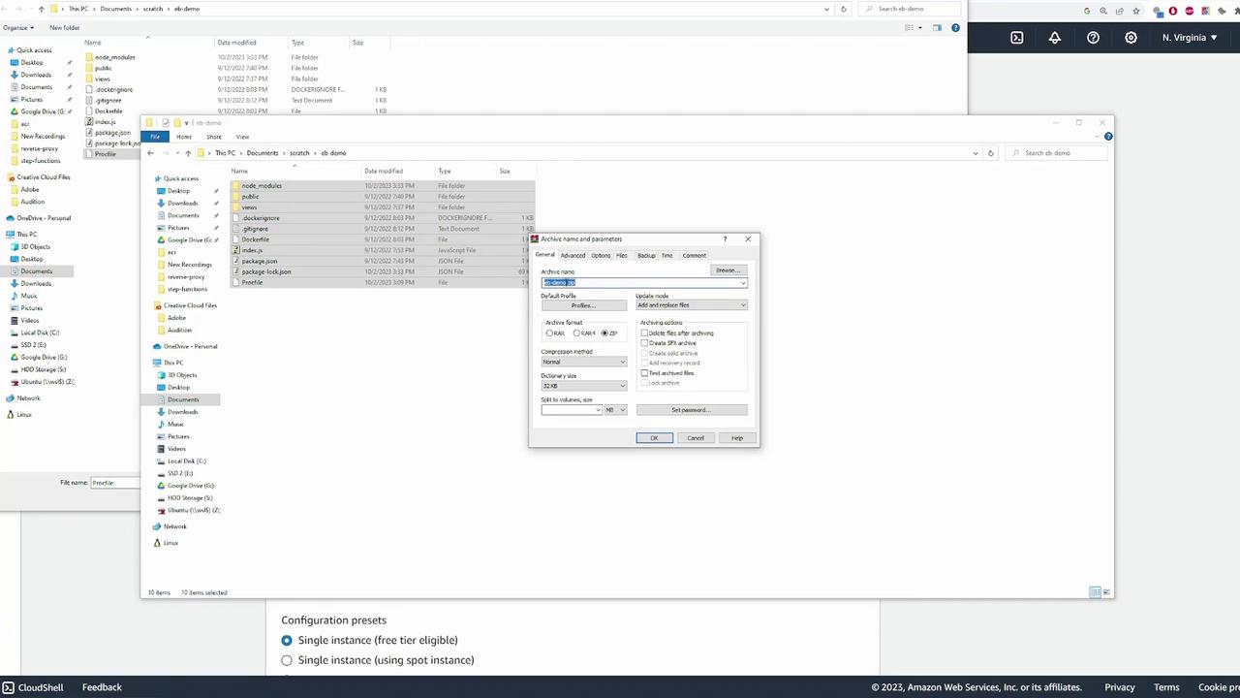
Task: Switch to the Time tab in archive dialog
Action: (666, 256)
